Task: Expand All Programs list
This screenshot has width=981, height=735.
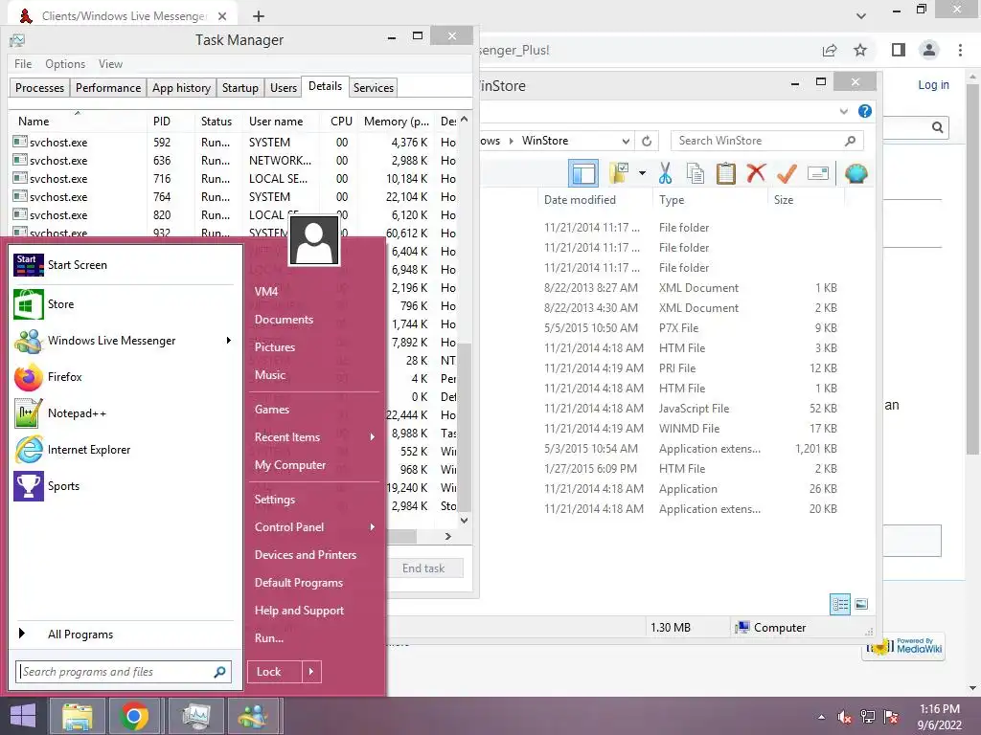Action: pos(125,635)
